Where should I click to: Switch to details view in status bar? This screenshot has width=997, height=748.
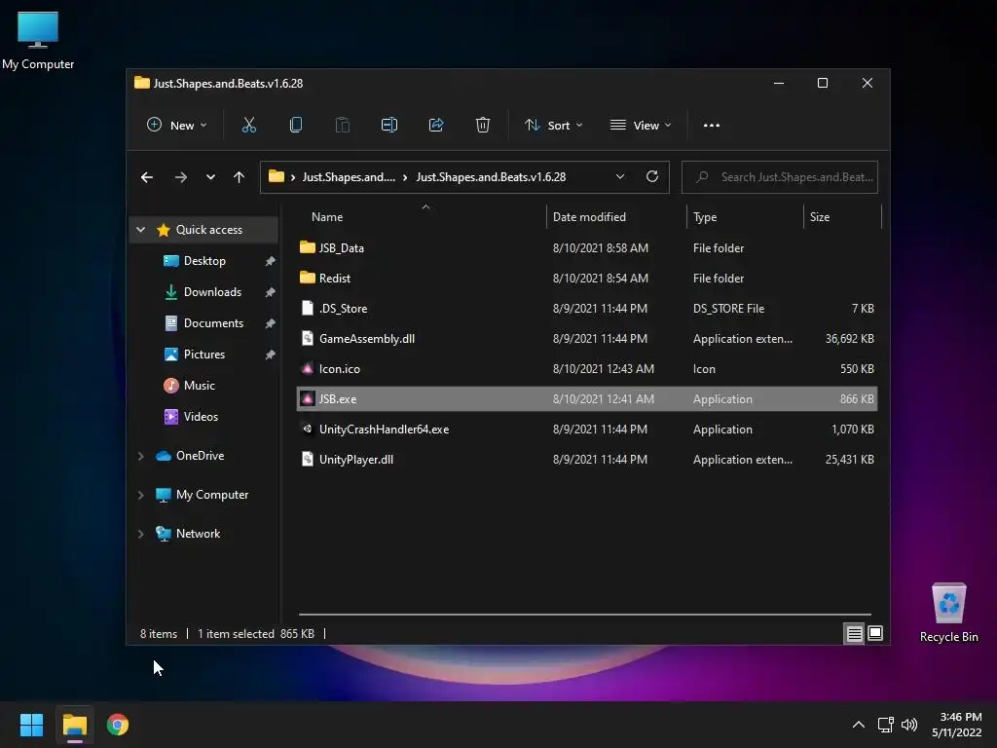pyautogui.click(x=854, y=633)
